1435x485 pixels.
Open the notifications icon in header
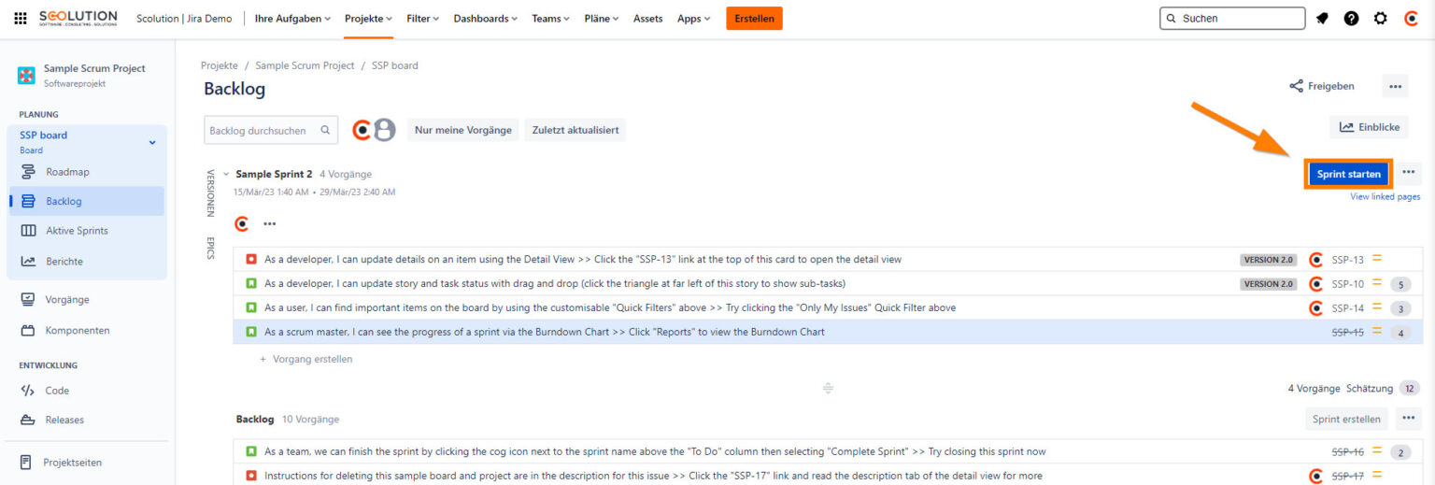[x=1322, y=19]
